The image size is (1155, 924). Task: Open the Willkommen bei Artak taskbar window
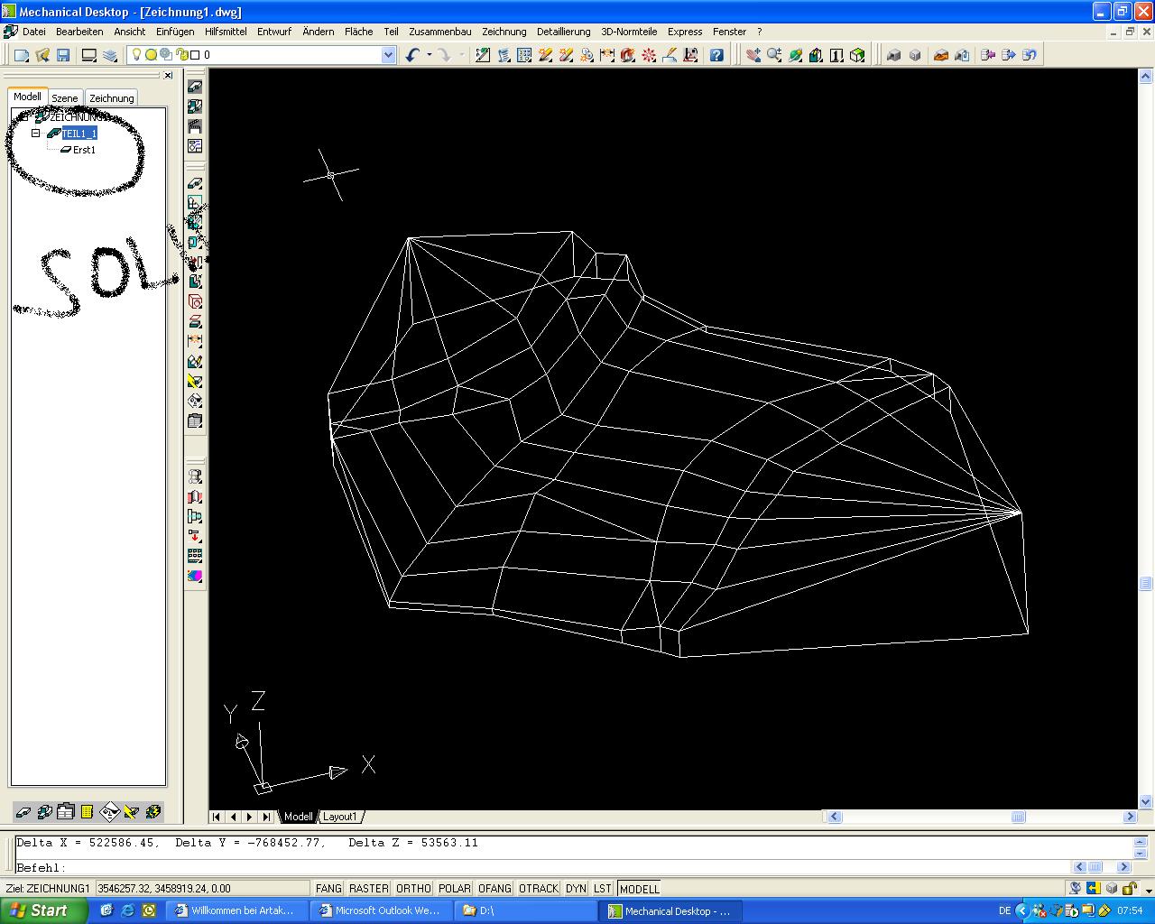pos(236,910)
